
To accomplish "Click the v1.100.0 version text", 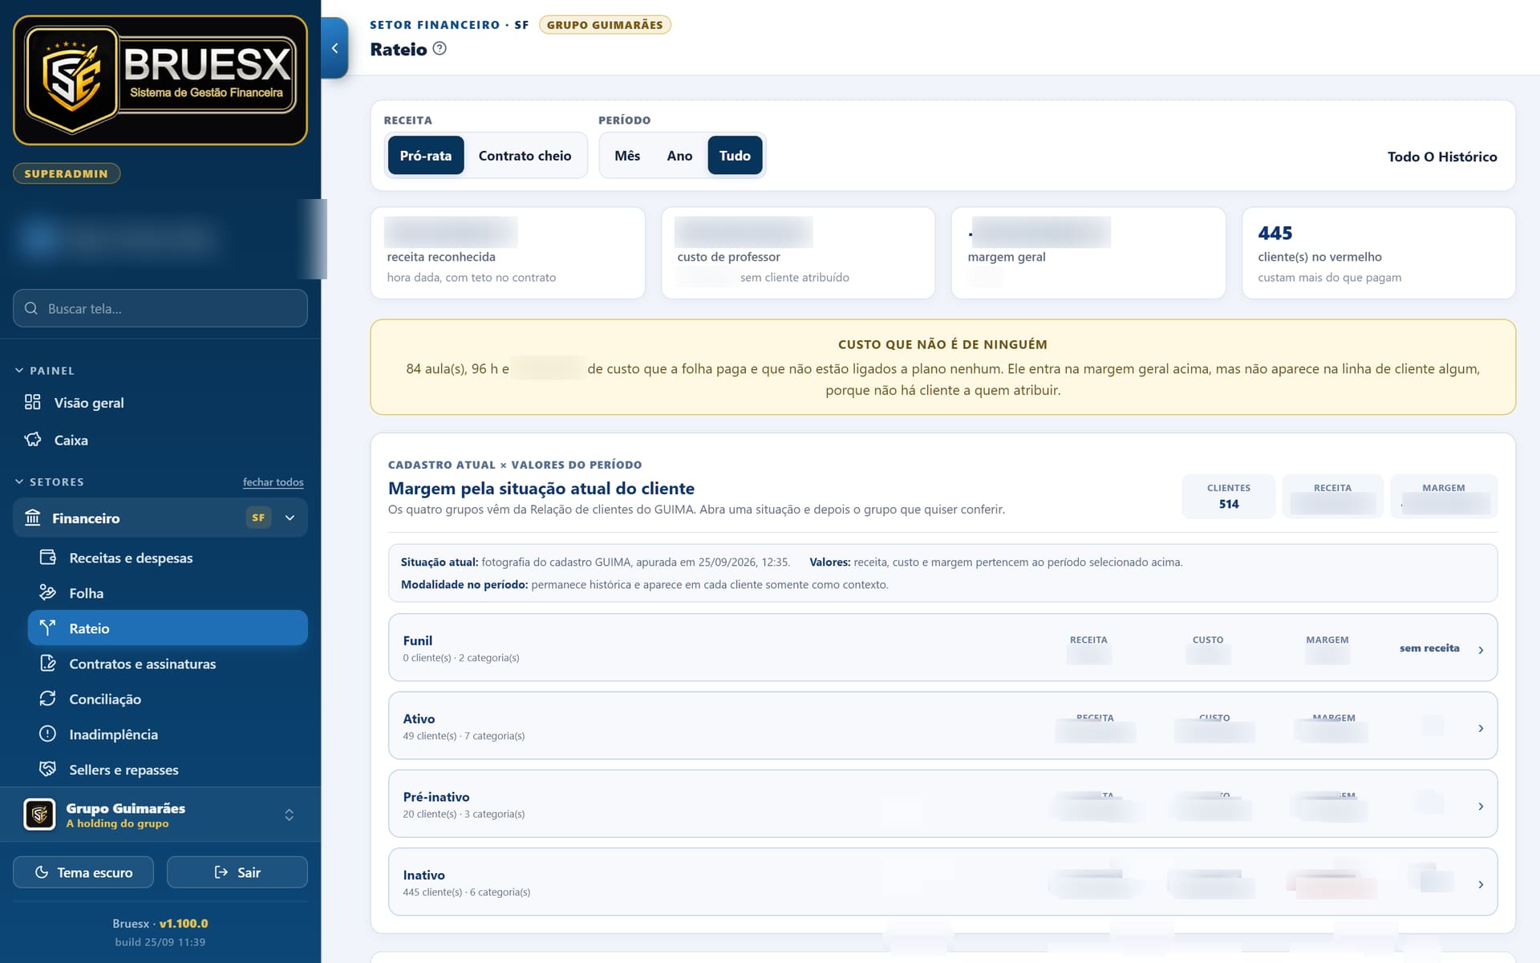I will (184, 923).
